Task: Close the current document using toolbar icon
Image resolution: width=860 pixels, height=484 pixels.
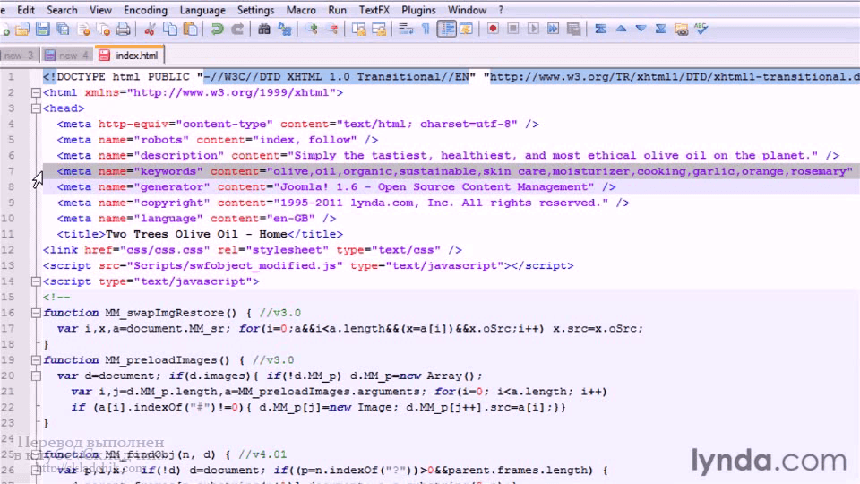Action: pos(83,29)
